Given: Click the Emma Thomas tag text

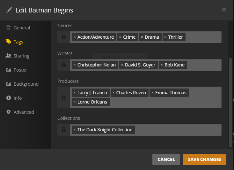Looking at the screenshot, I should coord(171,93).
